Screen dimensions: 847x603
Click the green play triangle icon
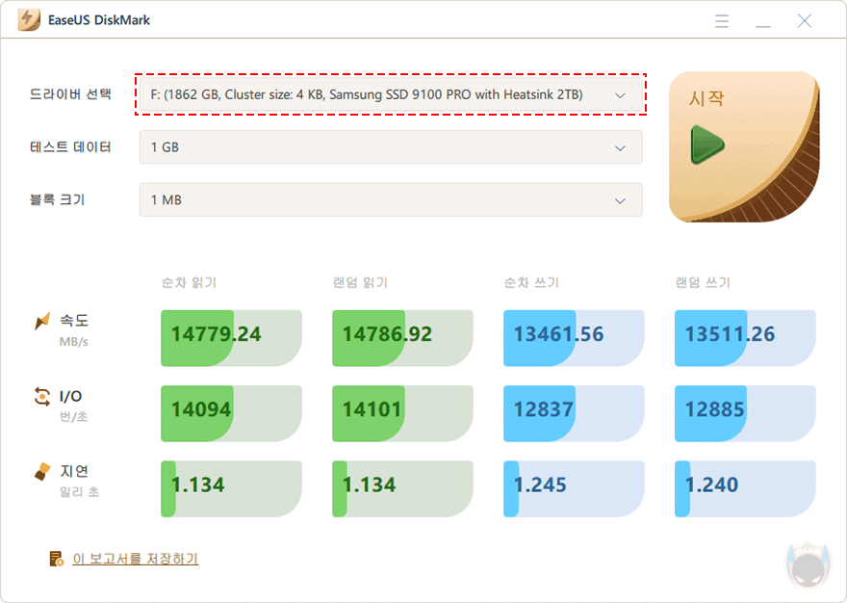click(x=706, y=144)
